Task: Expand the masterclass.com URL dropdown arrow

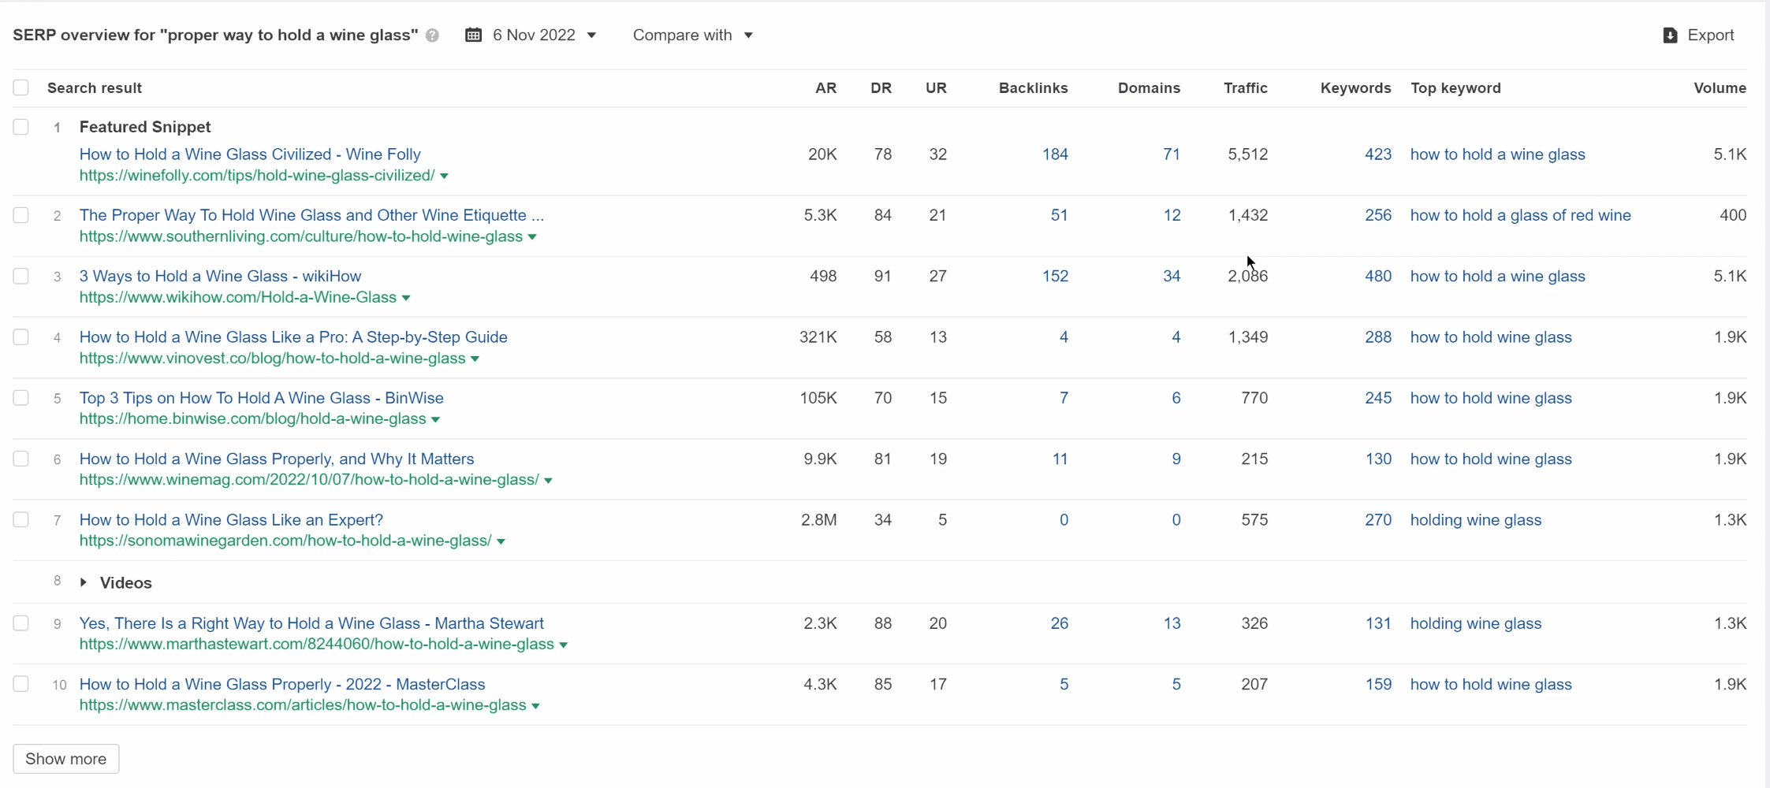Action: coord(535,706)
